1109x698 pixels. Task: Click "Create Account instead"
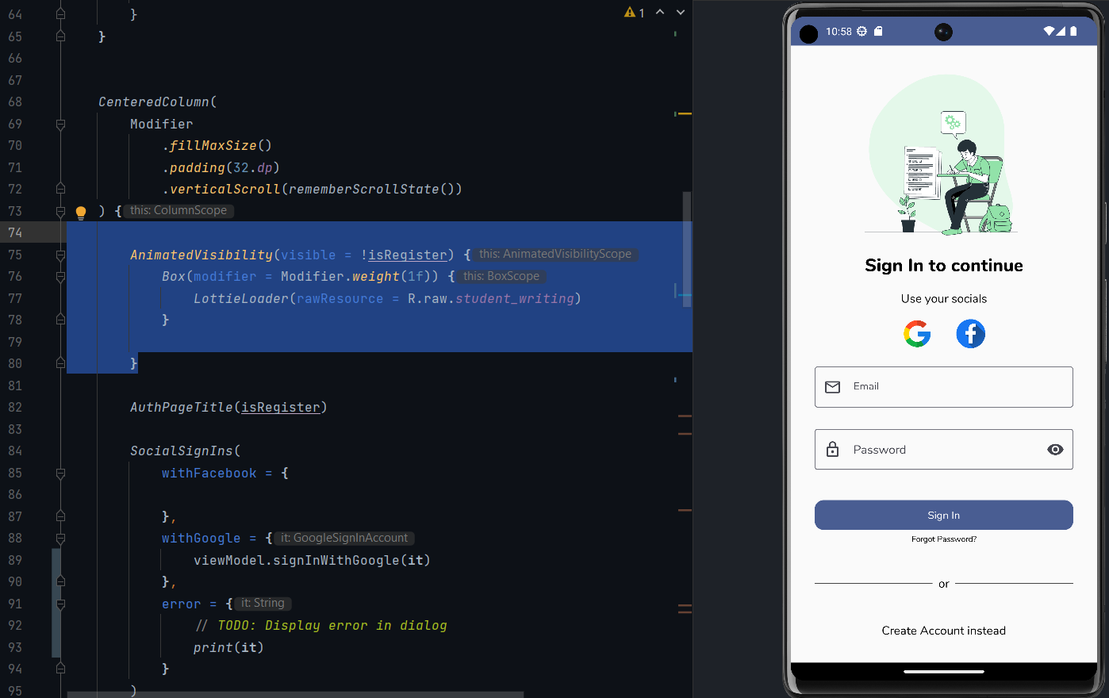coord(943,631)
